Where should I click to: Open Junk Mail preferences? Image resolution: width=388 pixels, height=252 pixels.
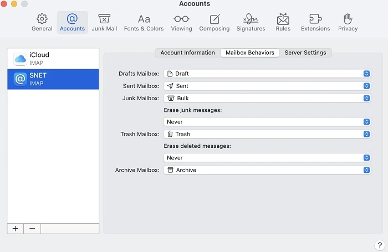pyautogui.click(x=104, y=23)
